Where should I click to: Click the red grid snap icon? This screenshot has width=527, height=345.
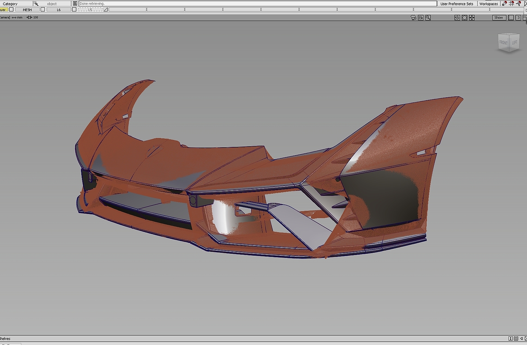[x=511, y=4]
